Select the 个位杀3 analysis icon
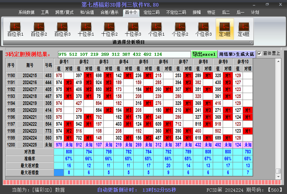This screenshot has width=287, height=194. pos(203,29)
